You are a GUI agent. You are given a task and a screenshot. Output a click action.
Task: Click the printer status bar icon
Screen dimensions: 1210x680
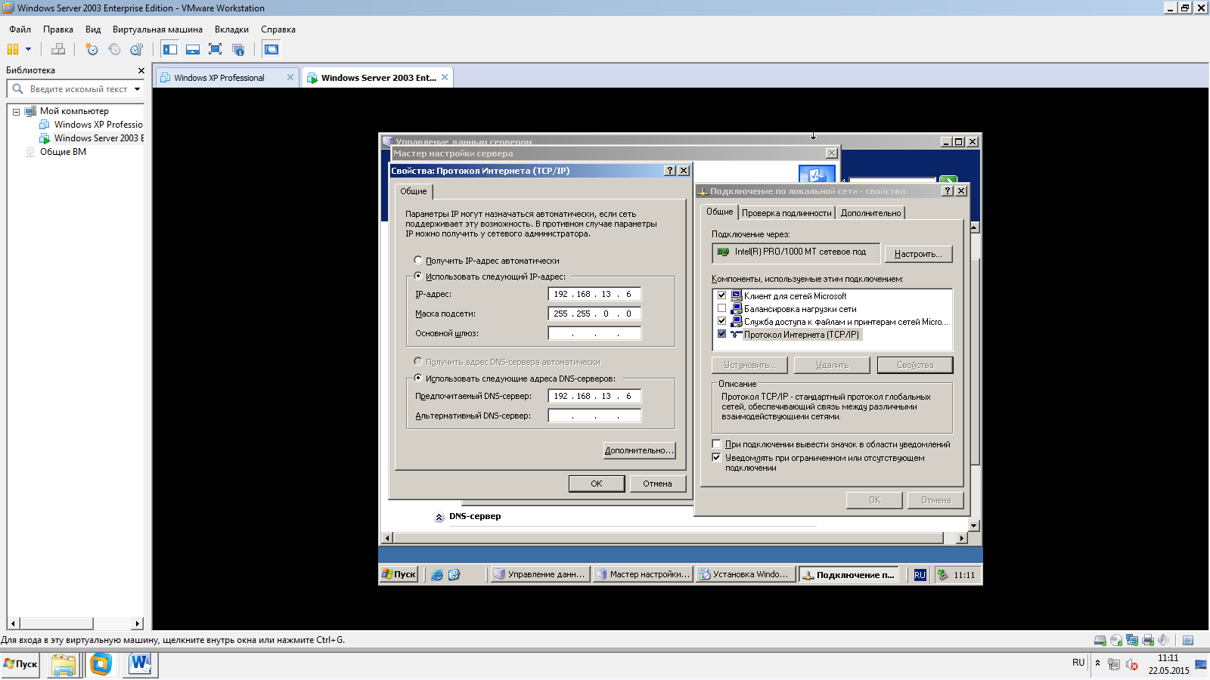coord(1148,640)
